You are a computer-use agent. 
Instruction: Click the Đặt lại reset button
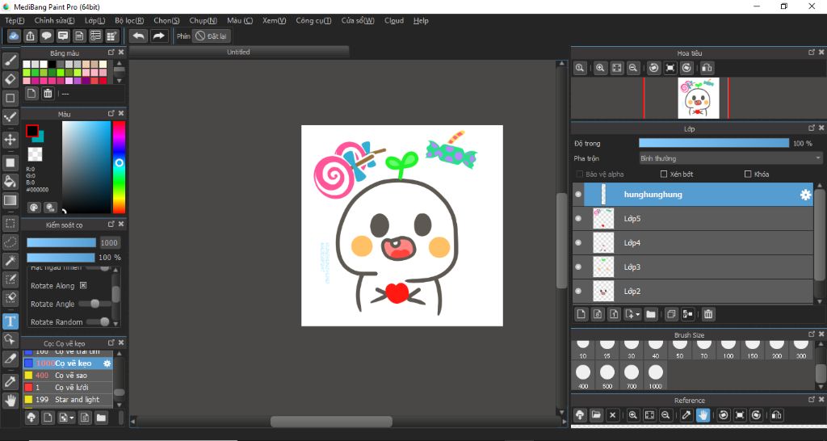[x=212, y=36]
